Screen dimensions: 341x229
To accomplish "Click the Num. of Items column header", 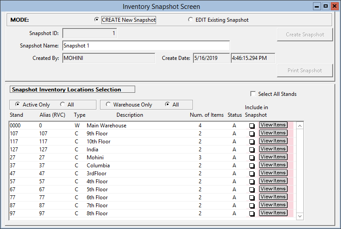I will [x=207, y=115].
